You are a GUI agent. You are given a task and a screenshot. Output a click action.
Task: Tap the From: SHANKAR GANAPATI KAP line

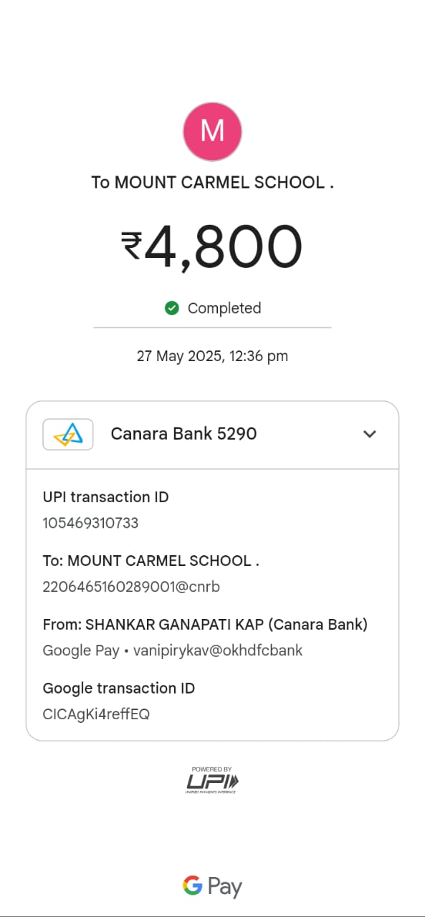(205, 625)
